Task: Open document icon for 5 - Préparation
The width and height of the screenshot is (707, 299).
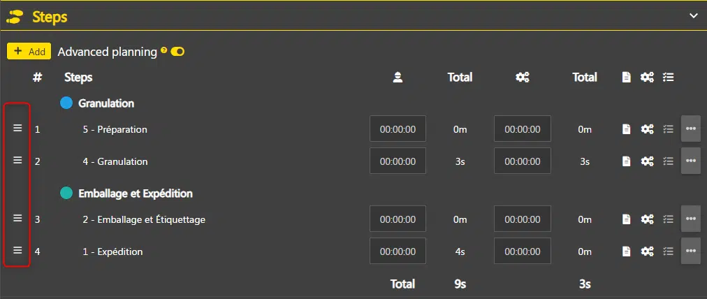Action: [x=627, y=129]
